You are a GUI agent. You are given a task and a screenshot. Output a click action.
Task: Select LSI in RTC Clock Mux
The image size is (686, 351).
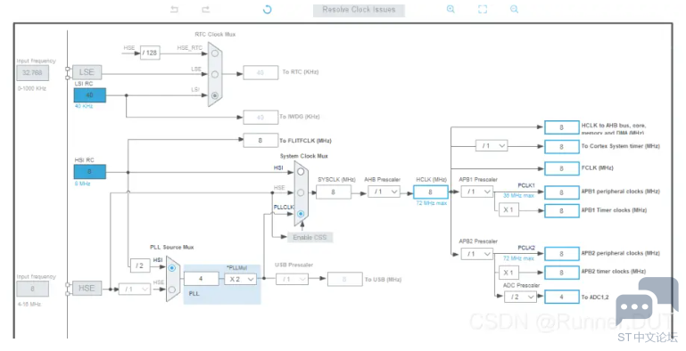[215, 94]
